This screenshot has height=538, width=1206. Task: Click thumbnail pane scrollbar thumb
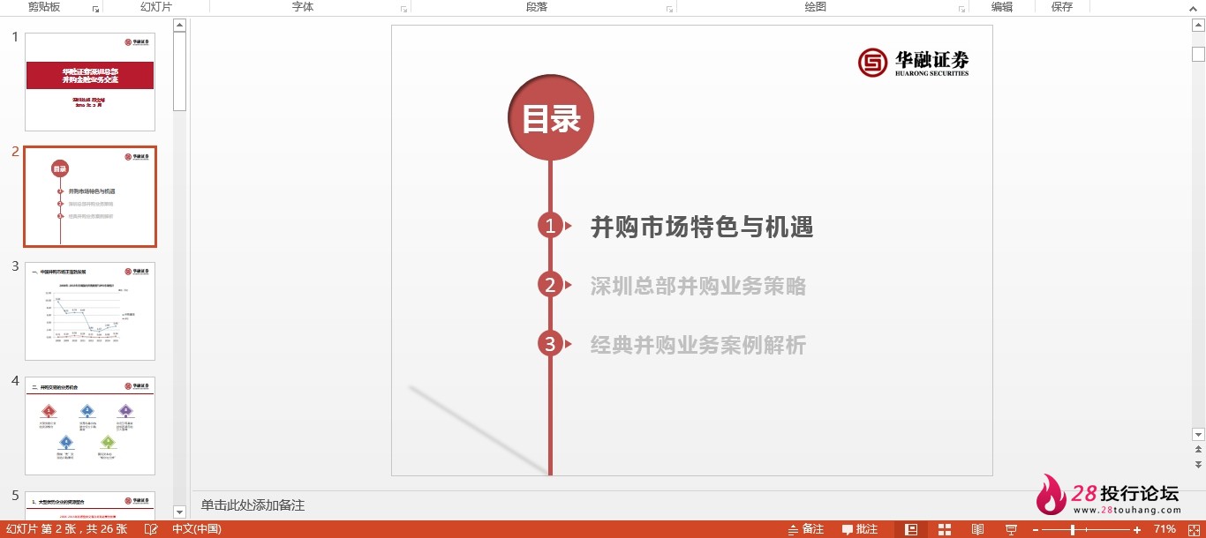[x=180, y=71]
